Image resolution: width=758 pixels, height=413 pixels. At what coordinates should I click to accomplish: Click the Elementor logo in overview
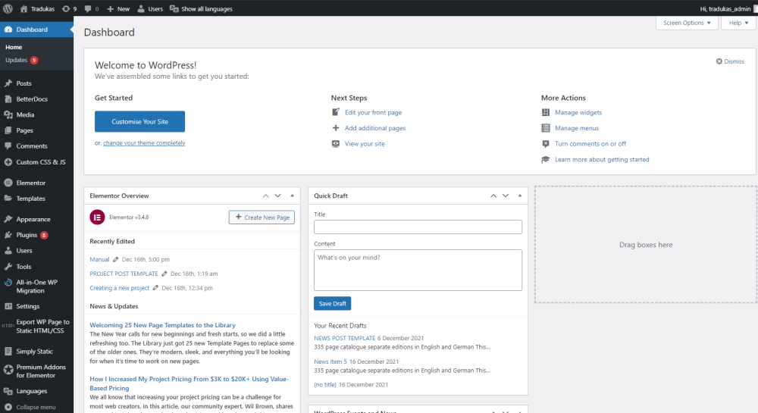[97, 217]
